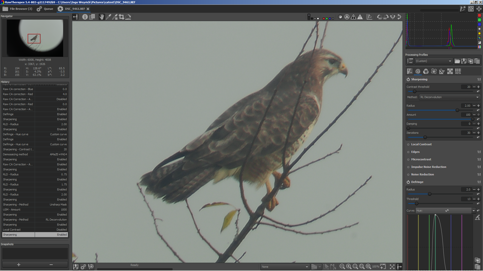Enable Local Contrast tool
Screen dimensions: 483x271
point(408,144)
